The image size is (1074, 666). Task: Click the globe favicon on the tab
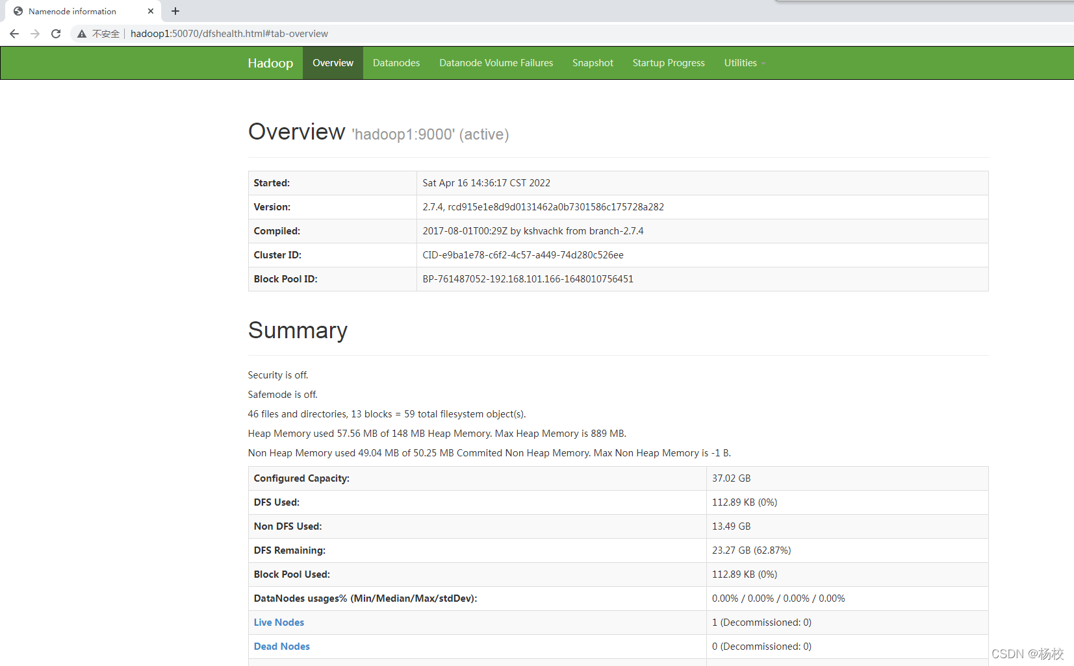coord(18,11)
